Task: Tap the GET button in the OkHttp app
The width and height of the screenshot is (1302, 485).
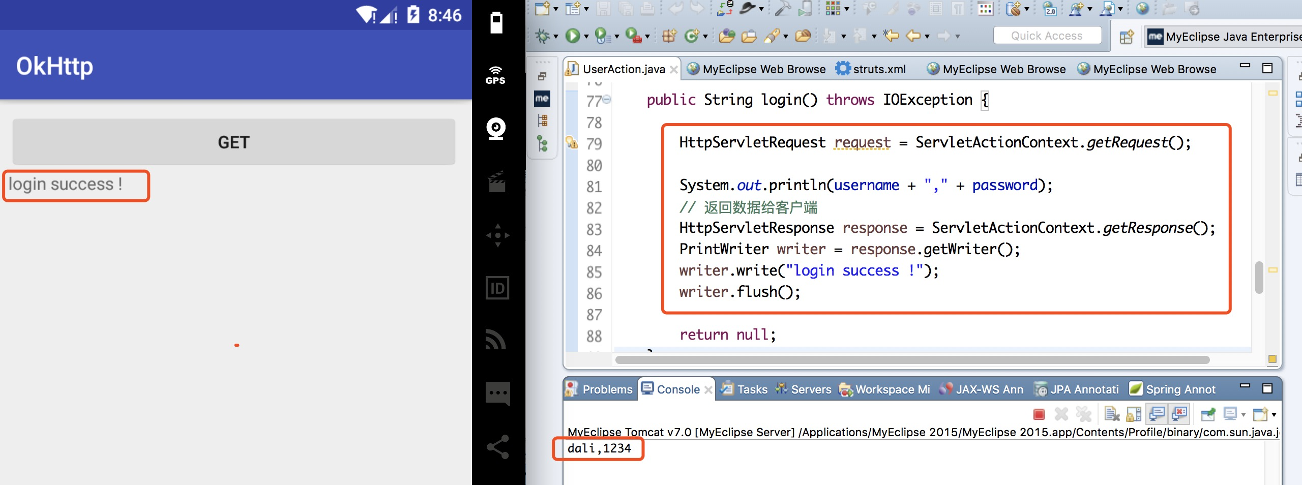Action: [x=233, y=142]
